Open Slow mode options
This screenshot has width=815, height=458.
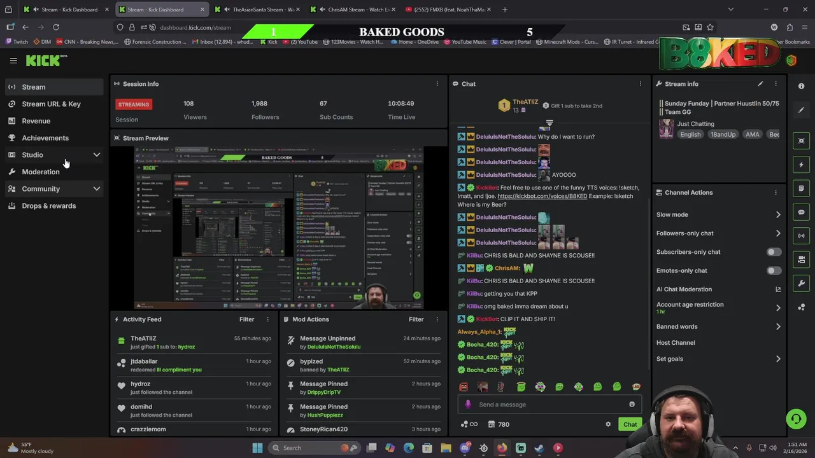coord(718,215)
